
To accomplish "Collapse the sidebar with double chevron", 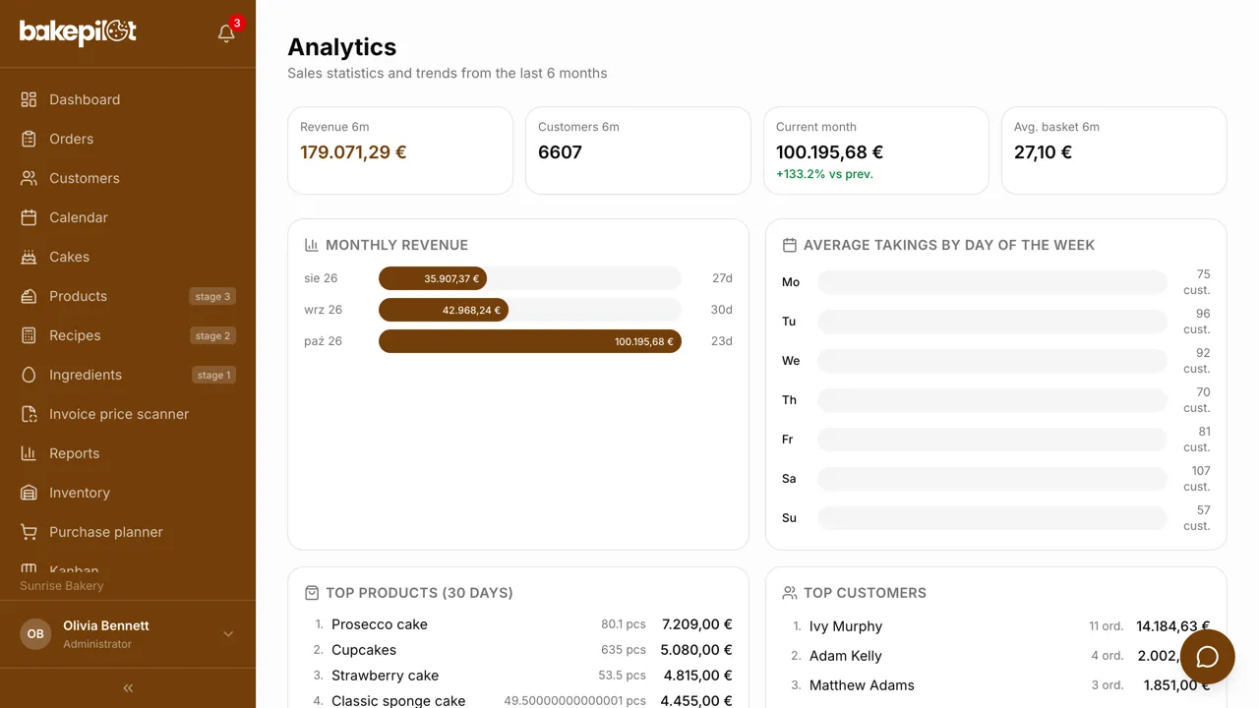I will click(x=128, y=688).
